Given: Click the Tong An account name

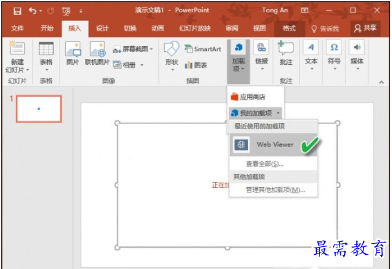Looking at the screenshot, I should click(275, 10).
